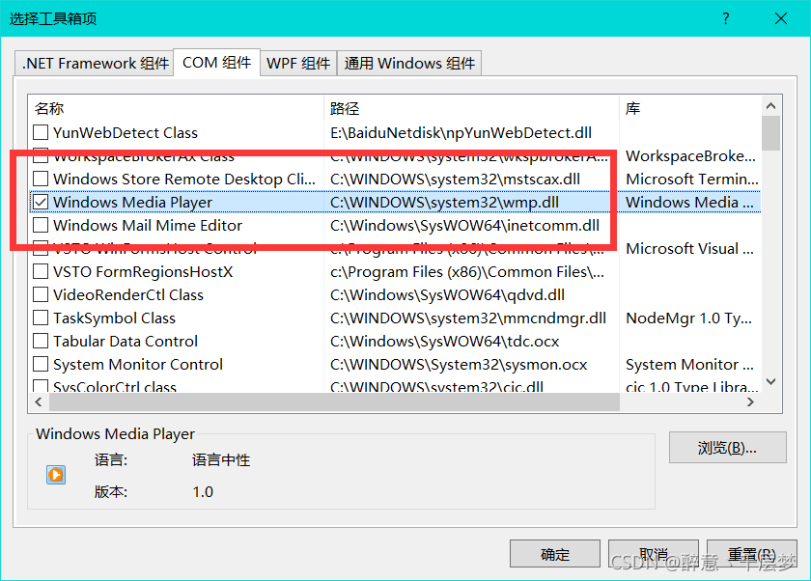Viewport: 811px width, 581px height.
Task: Select the System Monitor Control row name
Action: [x=137, y=365]
